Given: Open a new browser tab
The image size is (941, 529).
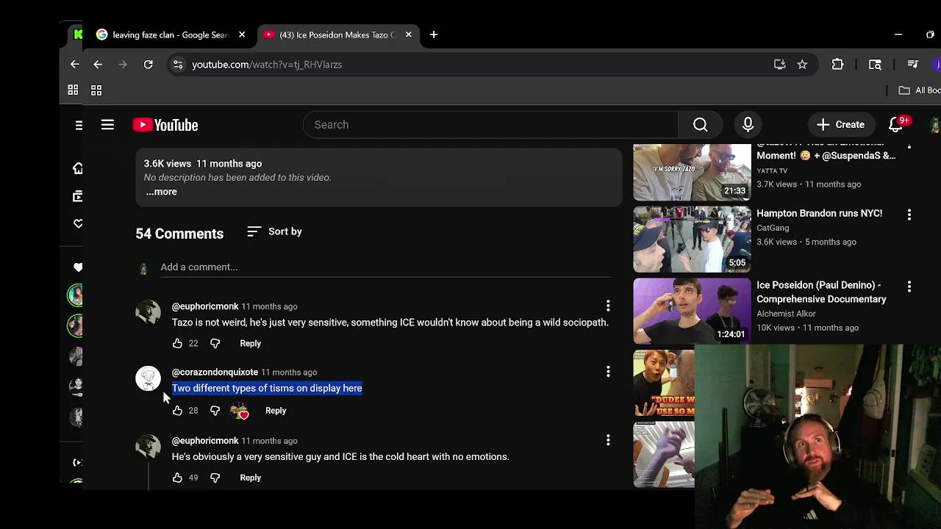Looking at the screenshot, I should [x=434, y=35].
